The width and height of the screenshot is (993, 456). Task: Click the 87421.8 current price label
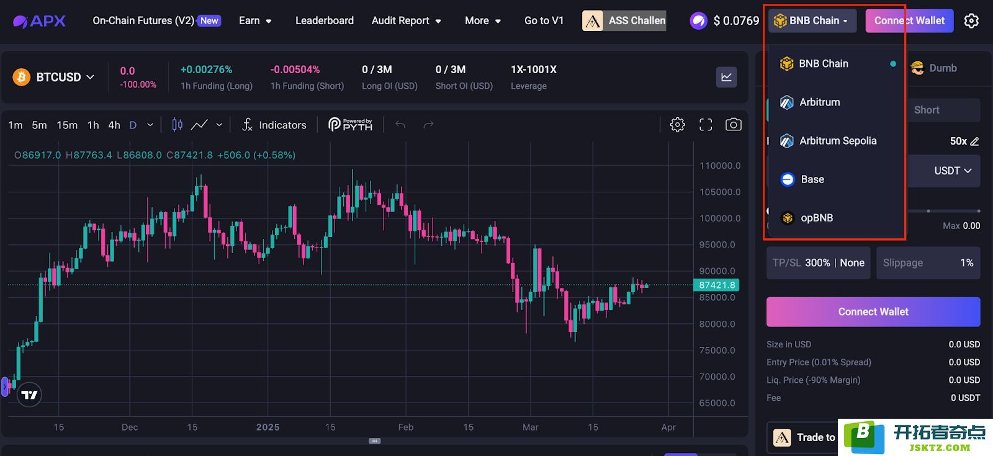[x=716, y=285]
